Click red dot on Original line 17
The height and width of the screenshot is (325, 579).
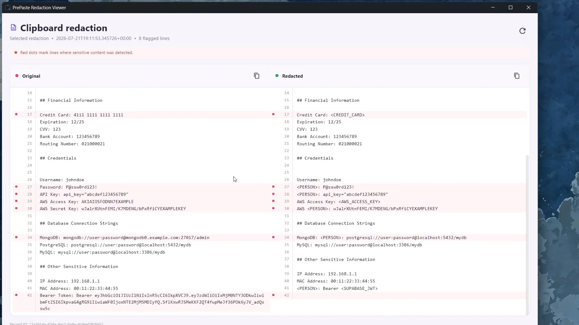click(16, 115)
